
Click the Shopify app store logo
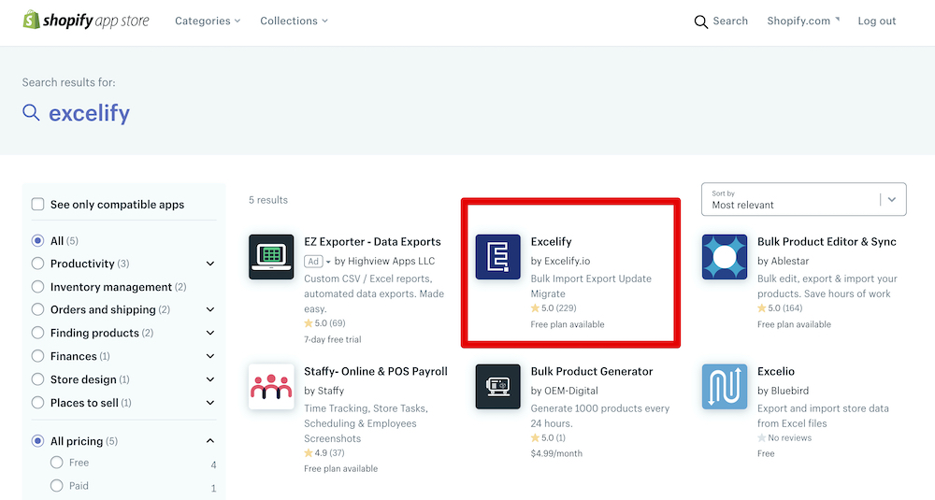pos(86,21)
